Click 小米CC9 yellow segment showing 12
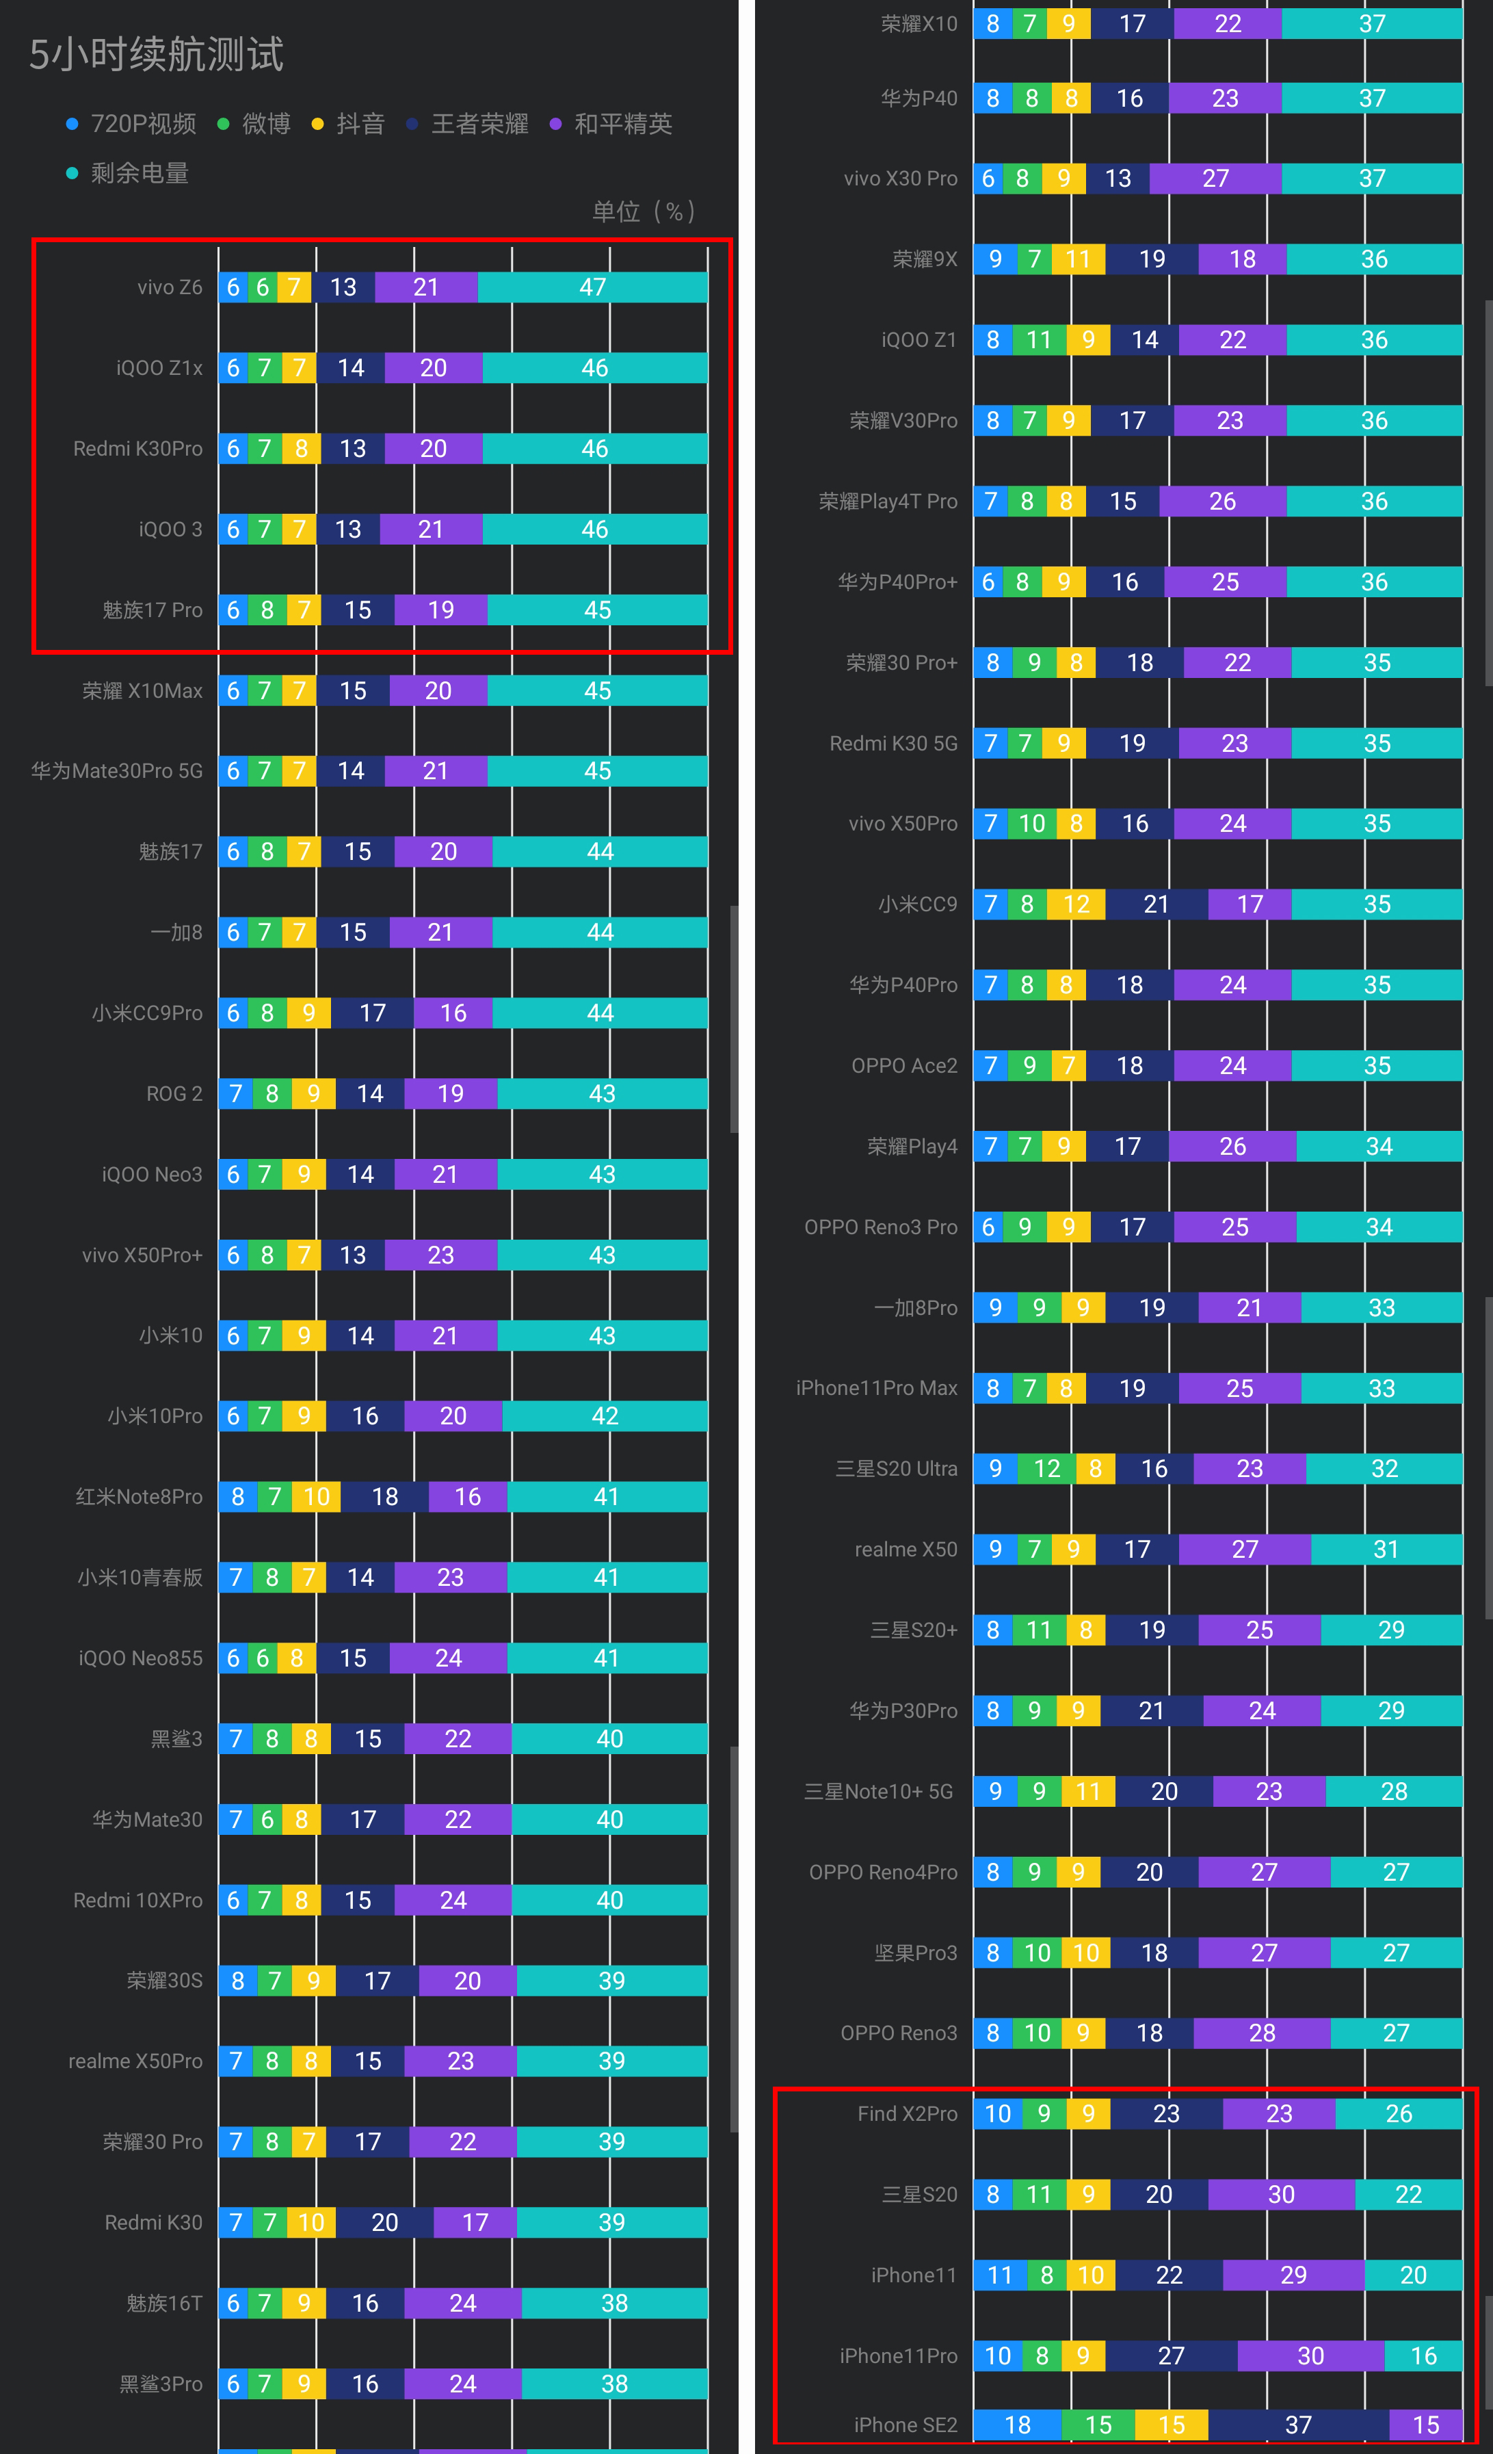The width and height of the screenshot is (1493, 2454). pyautogui.click(x=1076, y=904)
